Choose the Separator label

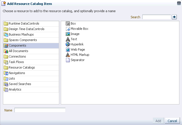[x=78, y=60]
